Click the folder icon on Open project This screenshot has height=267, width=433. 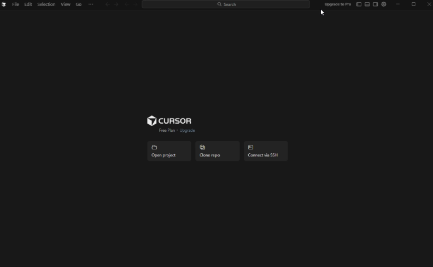coord(154,147)
